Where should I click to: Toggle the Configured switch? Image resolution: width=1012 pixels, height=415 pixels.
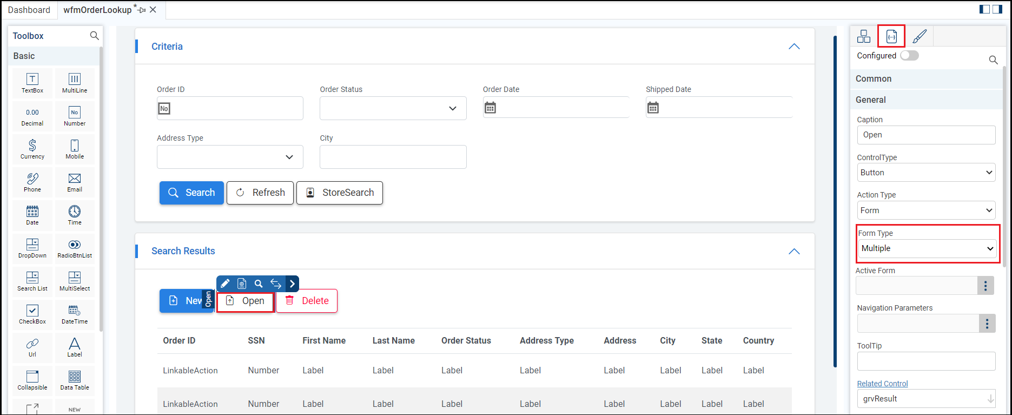click(x=909, y=56)
